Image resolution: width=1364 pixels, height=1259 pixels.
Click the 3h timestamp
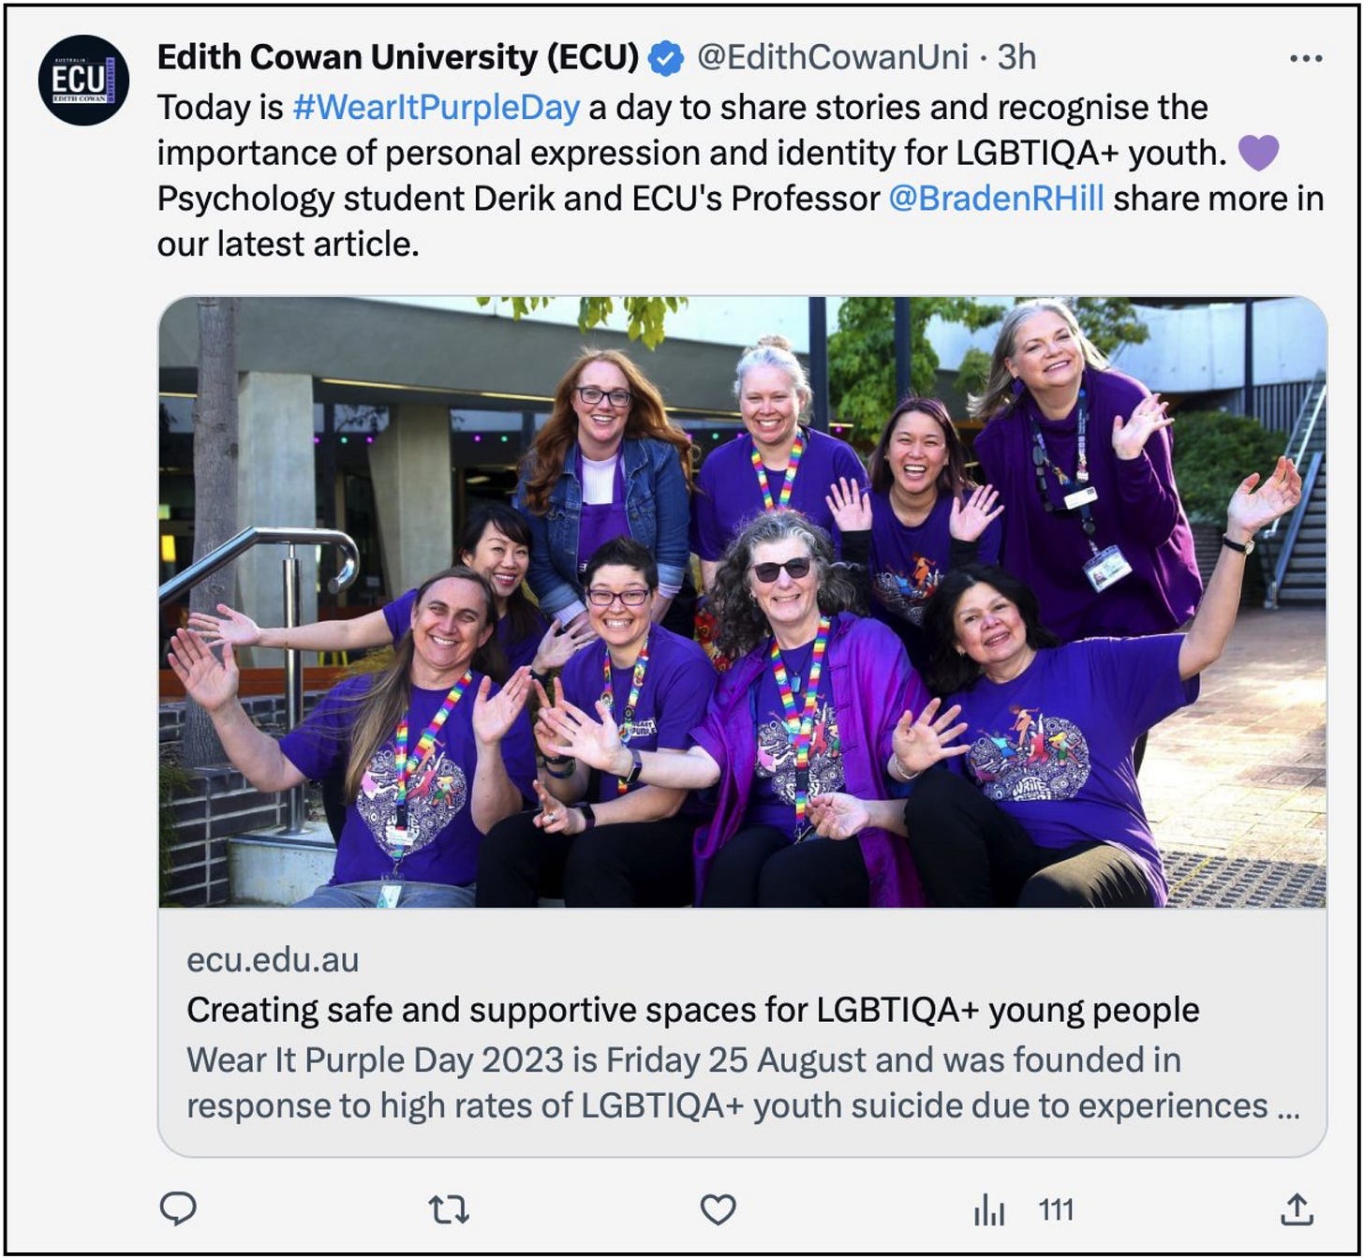click(1016, 58)
